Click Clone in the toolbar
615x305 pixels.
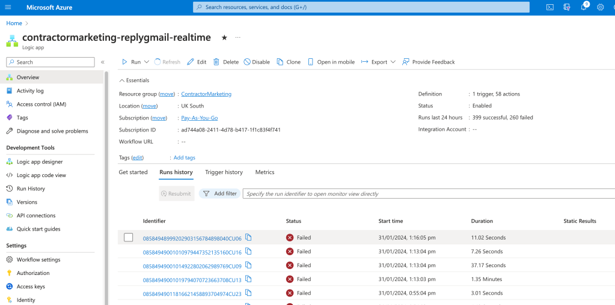point(289,62)
